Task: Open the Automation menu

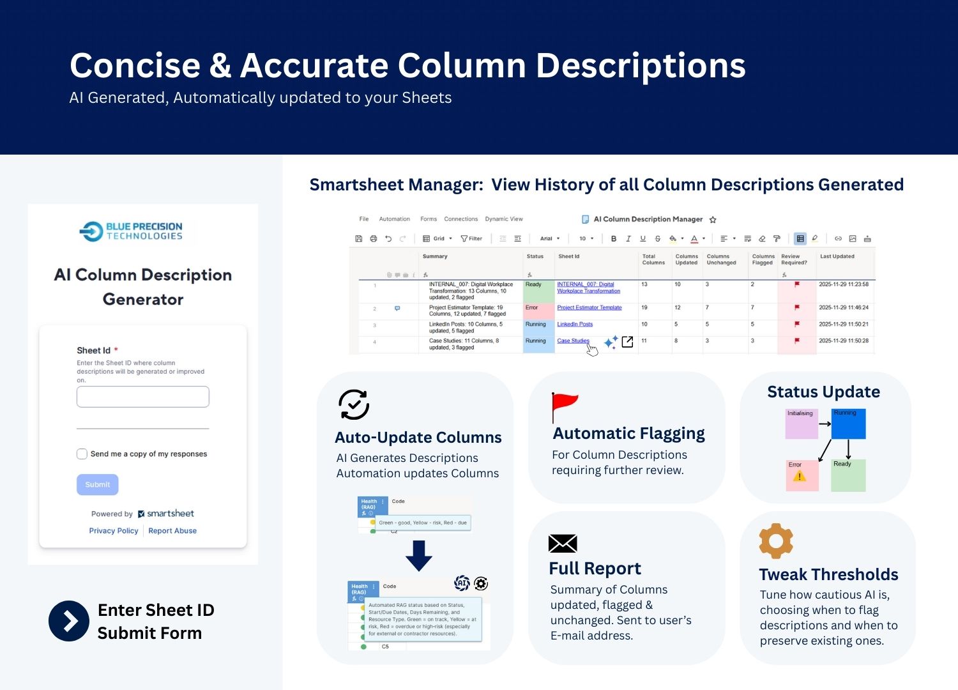Action: pyautogui.click(x=394, y=219)
